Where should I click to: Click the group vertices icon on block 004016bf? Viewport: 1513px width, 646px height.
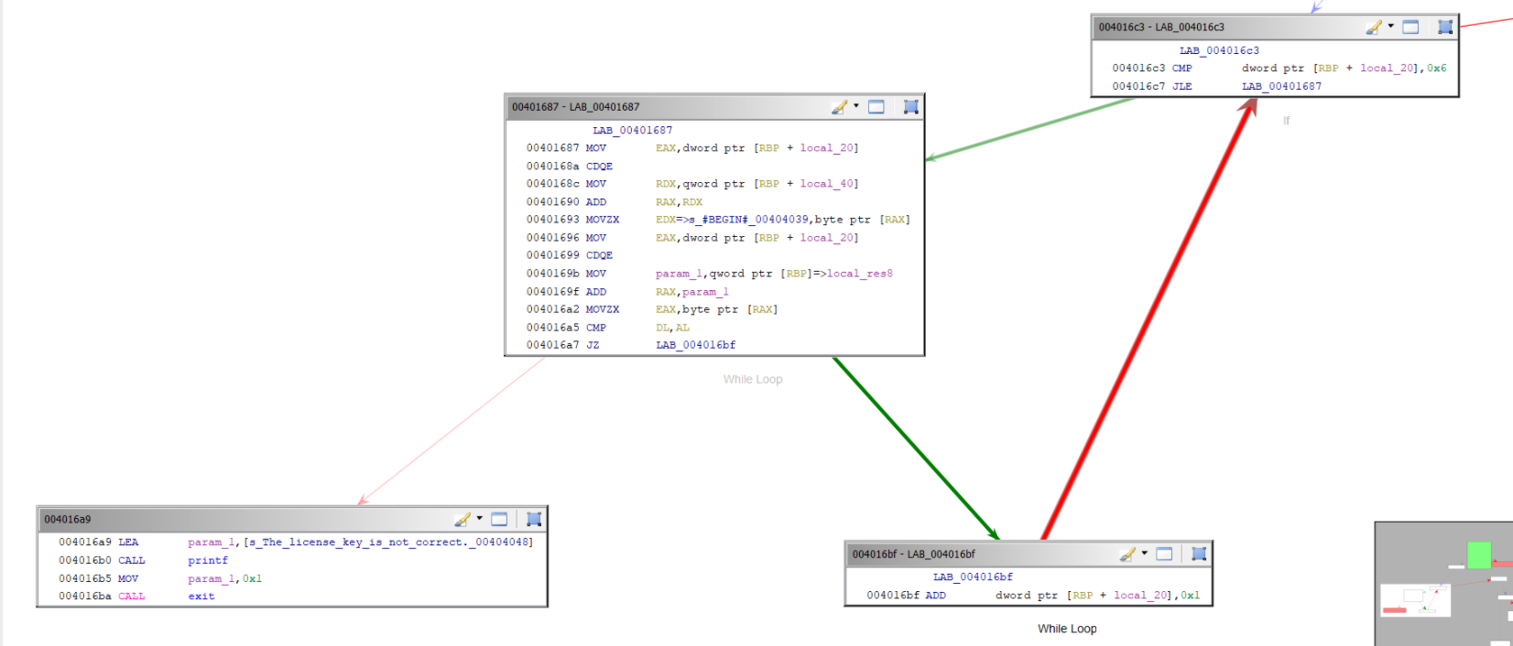[1199, 554]
